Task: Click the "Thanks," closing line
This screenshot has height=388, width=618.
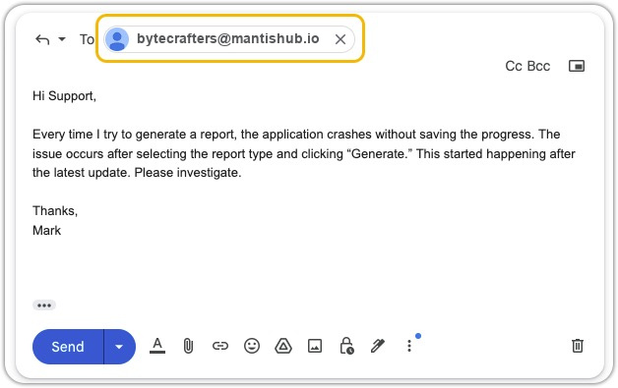Action: (x=55, y=211)
